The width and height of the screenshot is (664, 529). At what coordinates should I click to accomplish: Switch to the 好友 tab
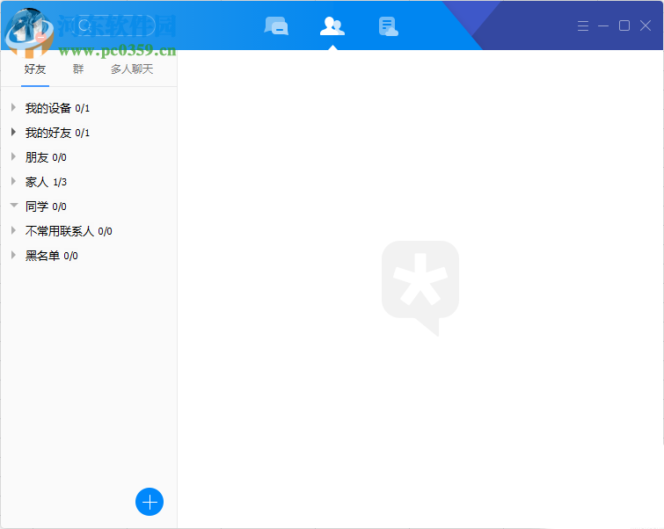[x=35, y=69]
